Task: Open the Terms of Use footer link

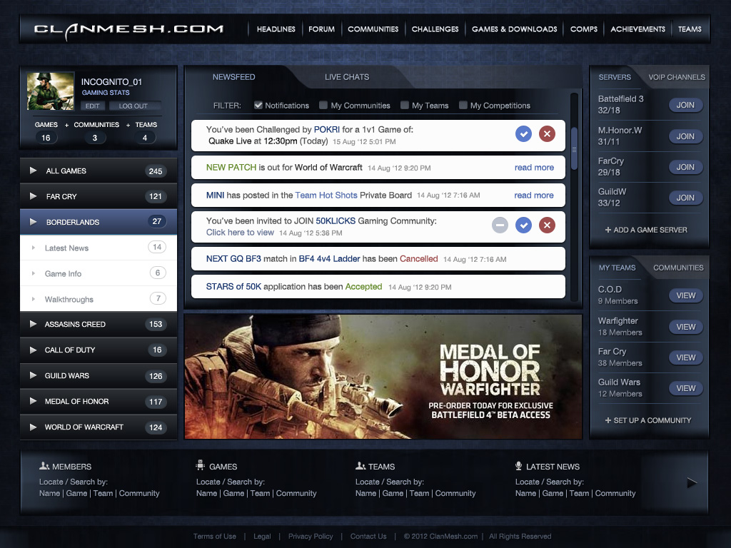Action: point(214,537)
